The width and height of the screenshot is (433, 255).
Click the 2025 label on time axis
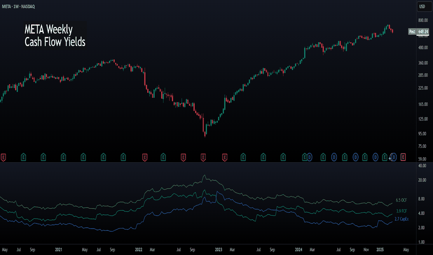pyautogui.click(x=380, y=249)
